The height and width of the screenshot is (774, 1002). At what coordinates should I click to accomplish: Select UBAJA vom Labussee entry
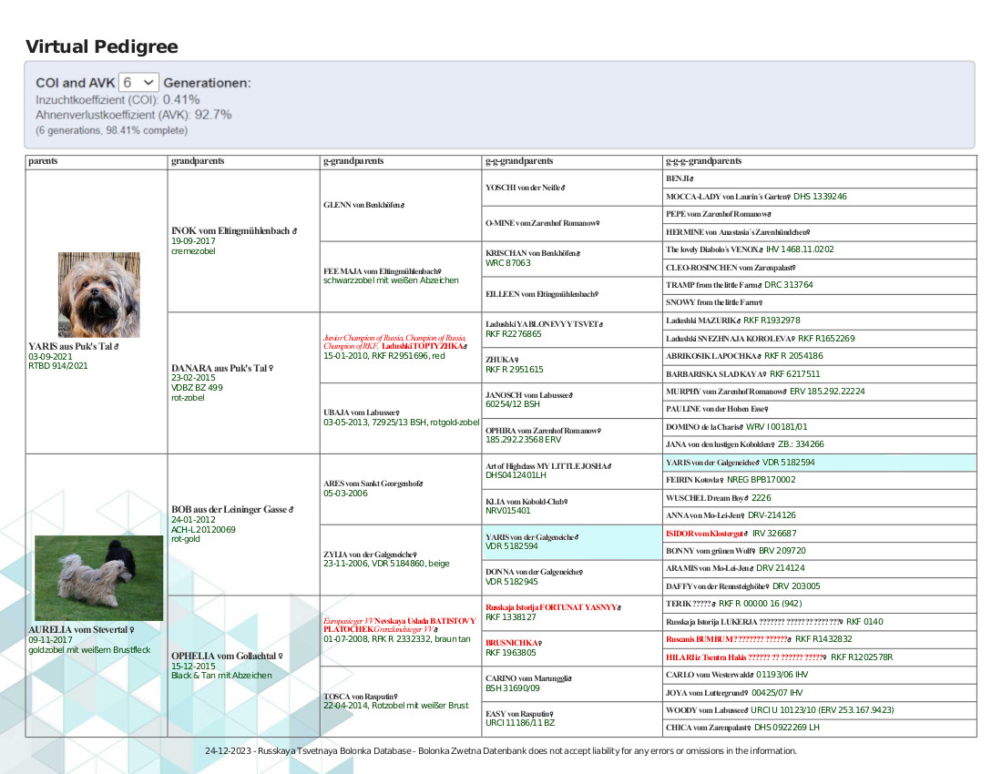coord(362,412)
